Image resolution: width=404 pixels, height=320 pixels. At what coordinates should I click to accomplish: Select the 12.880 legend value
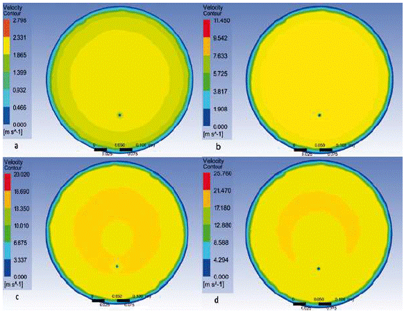pos(223,225)
